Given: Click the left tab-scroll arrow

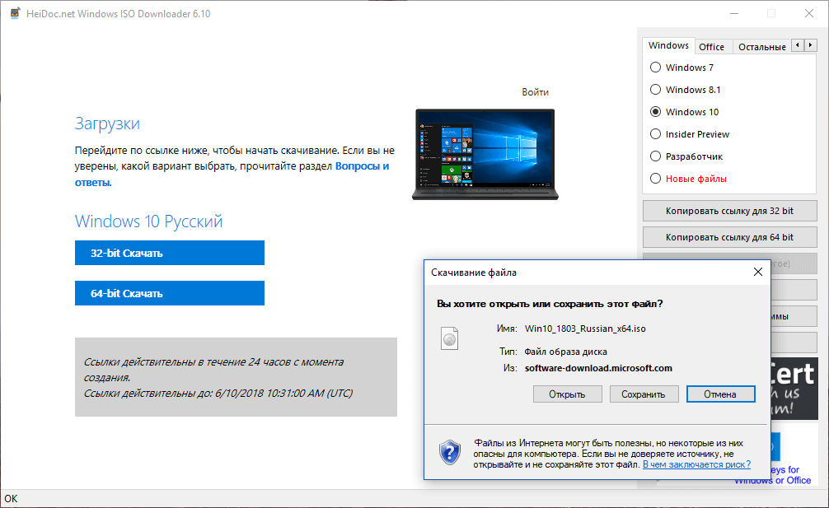Looking at the screenshot, I should pyautogui.click(x=795, y=45).
